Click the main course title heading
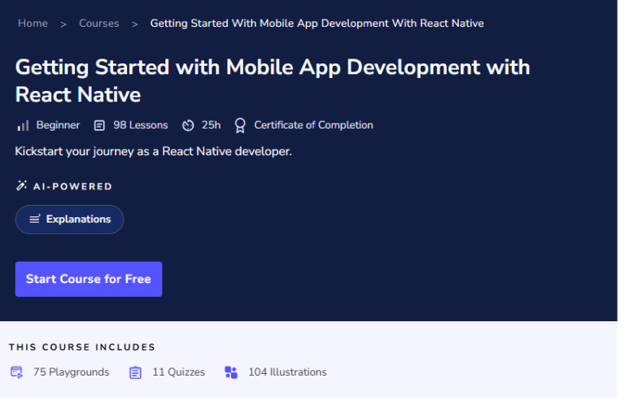 coord(272,80)
